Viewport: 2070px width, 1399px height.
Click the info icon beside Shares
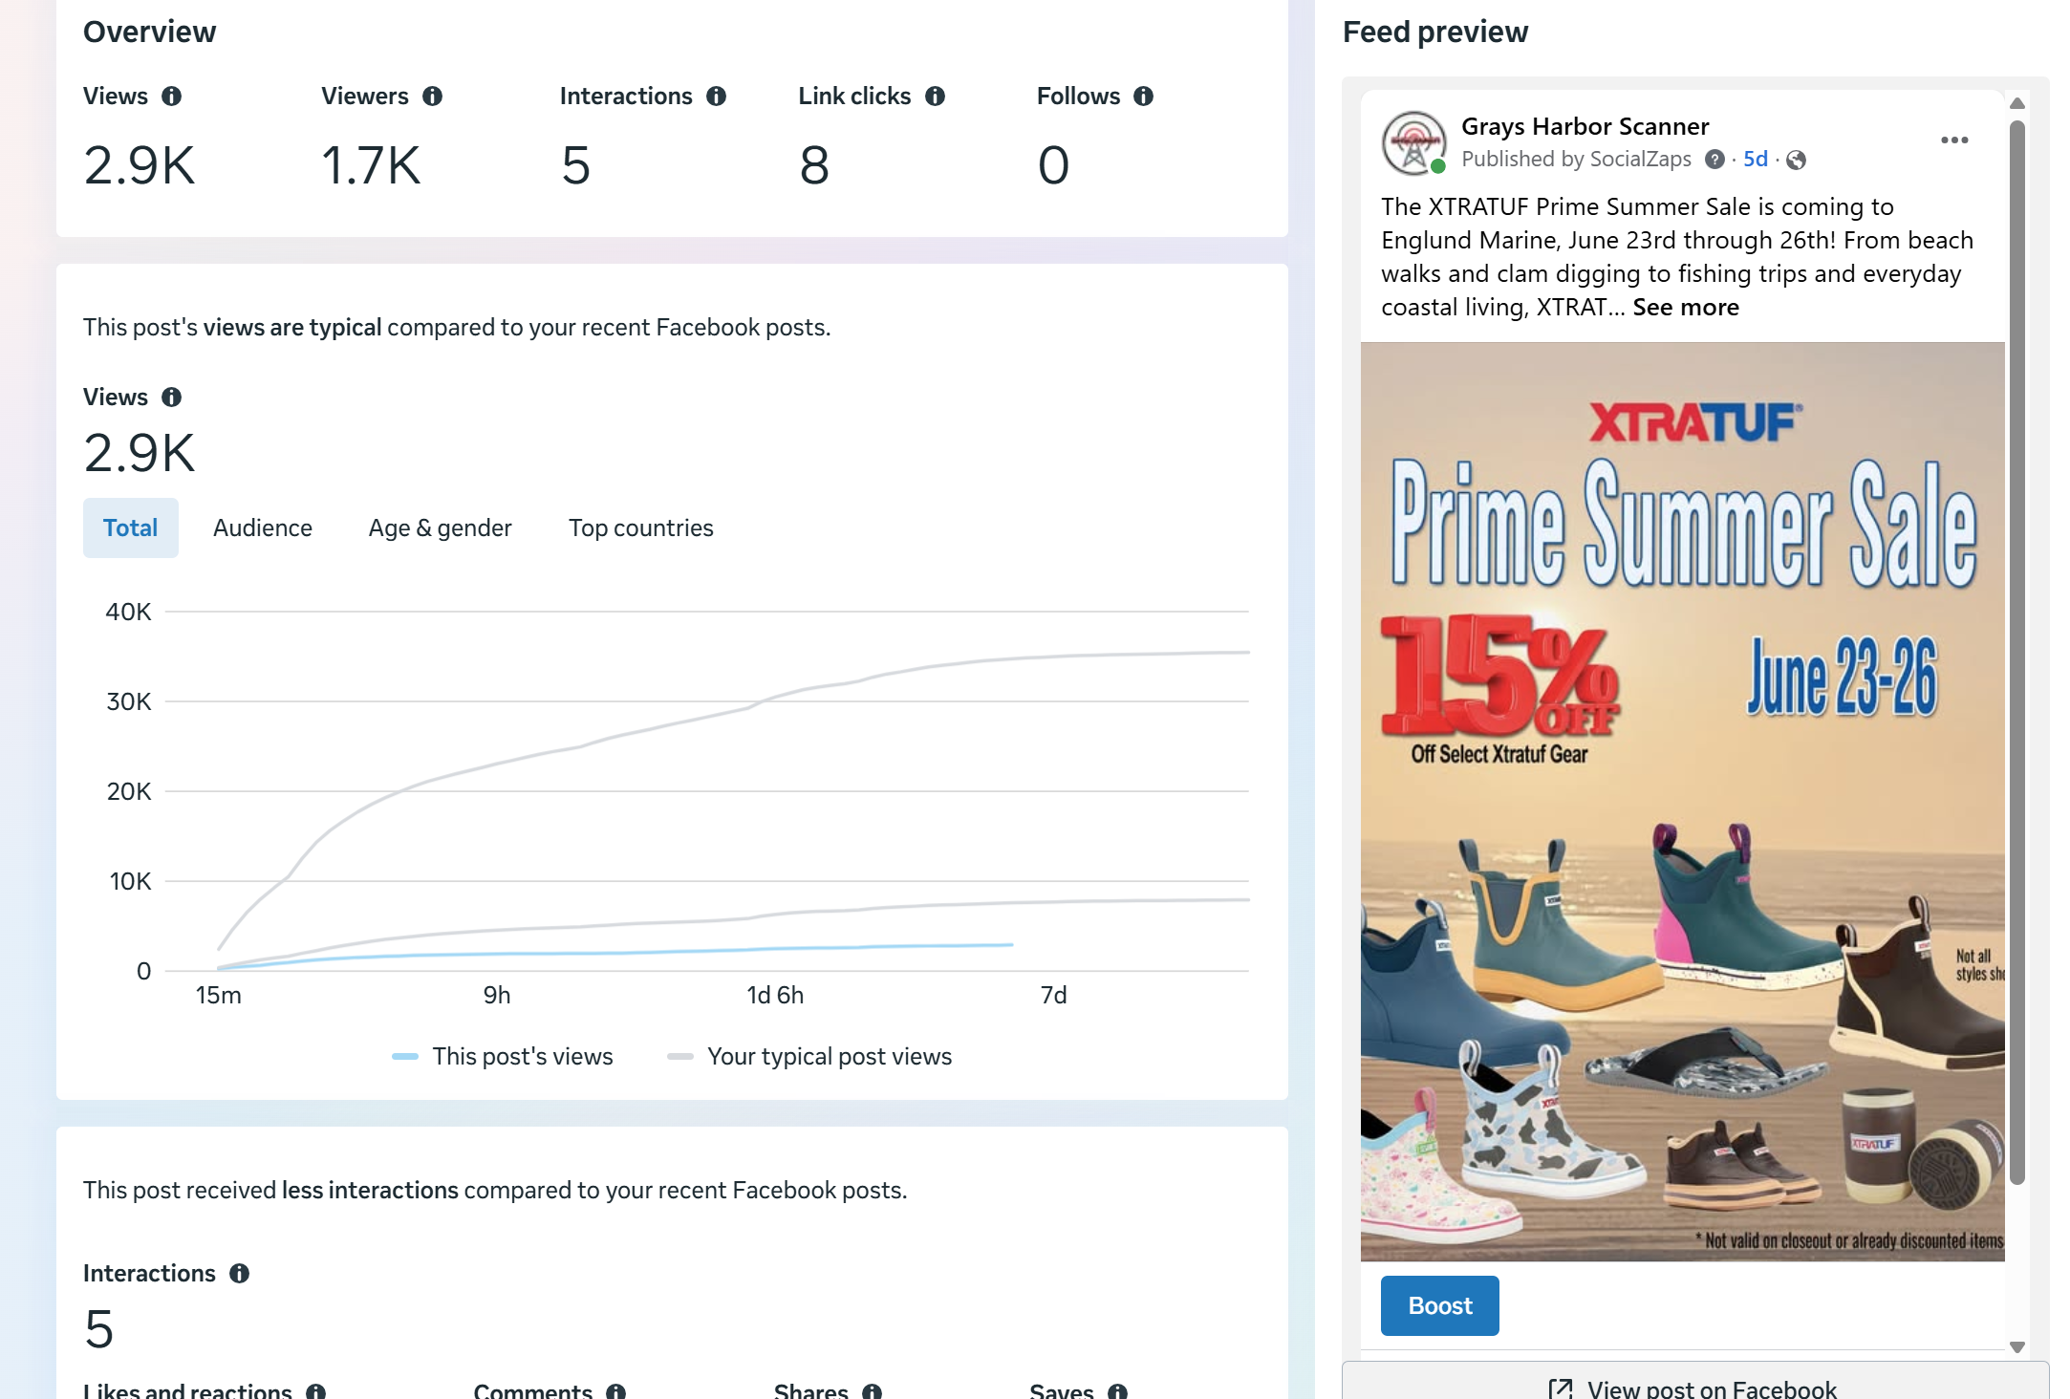(873, 1391)
